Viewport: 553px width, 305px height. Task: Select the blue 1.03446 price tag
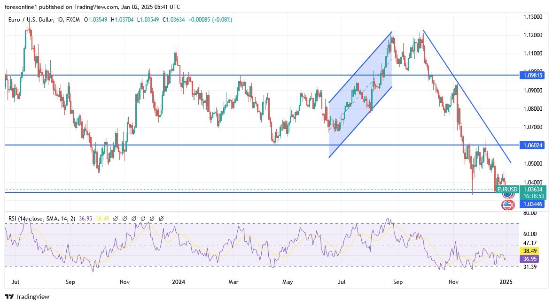click(531, 204)
